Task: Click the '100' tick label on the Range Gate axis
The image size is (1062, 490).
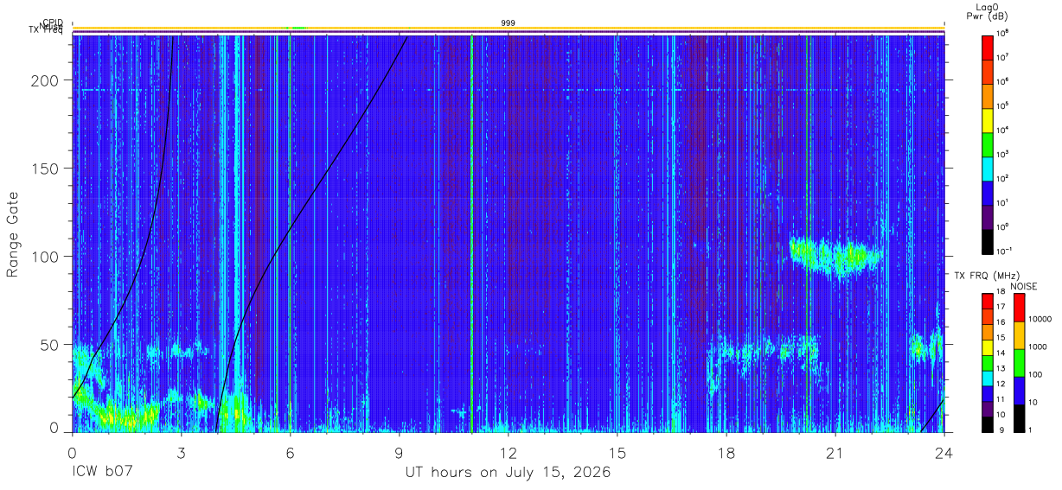Action: (46, 257)
